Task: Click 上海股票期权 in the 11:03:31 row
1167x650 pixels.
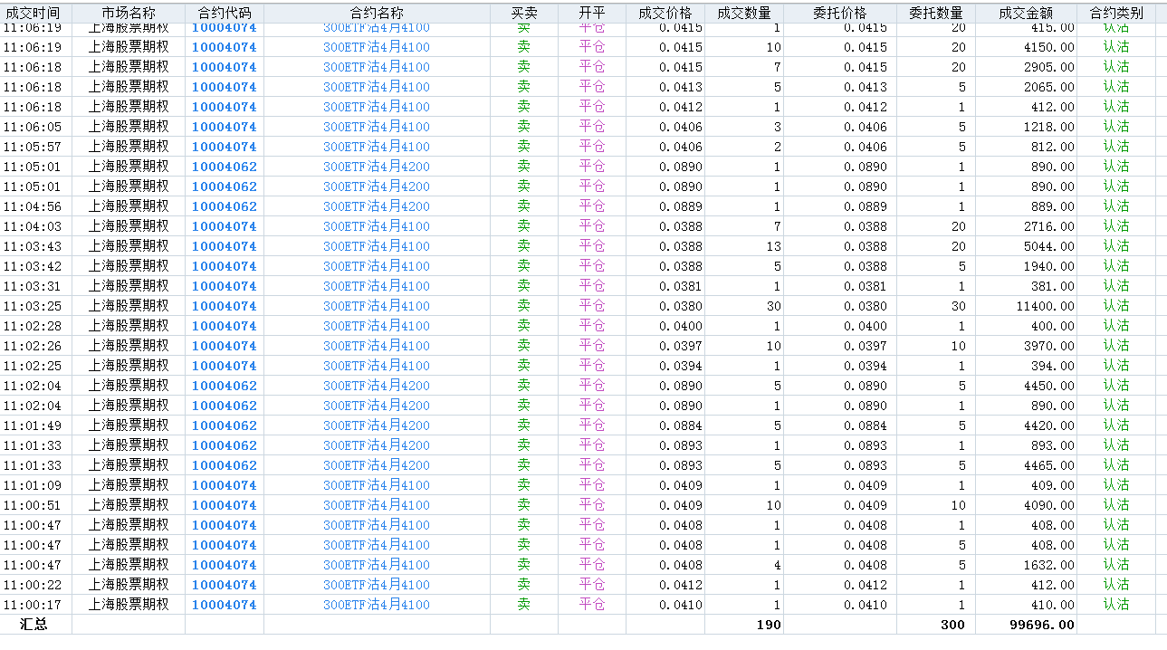Action: pyautogui.click(x=129, y=286)
